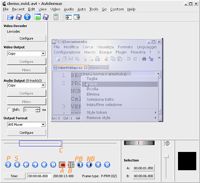Stop playback with the Stop button
200x183 pixels.
pos(17,165)
